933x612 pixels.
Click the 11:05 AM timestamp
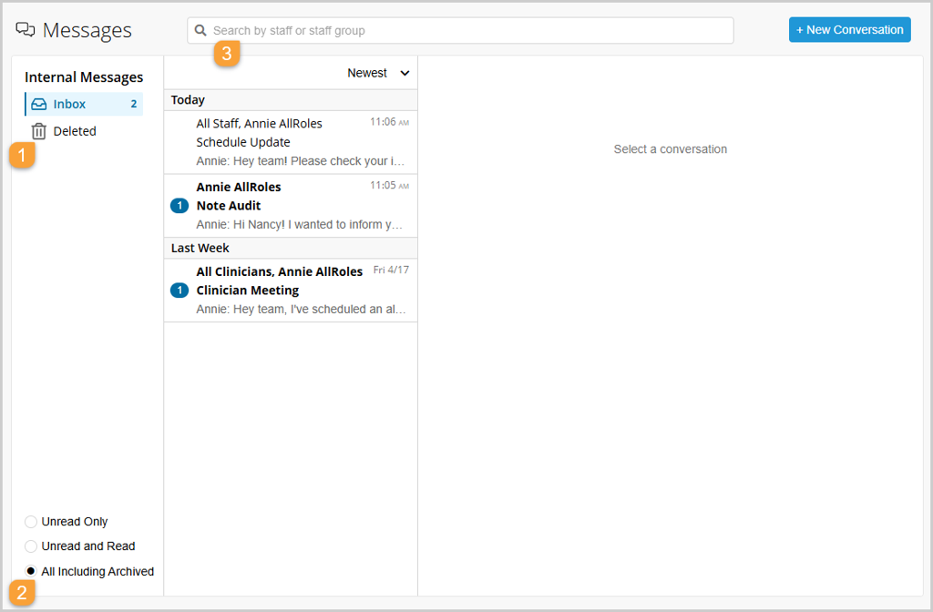389,186
